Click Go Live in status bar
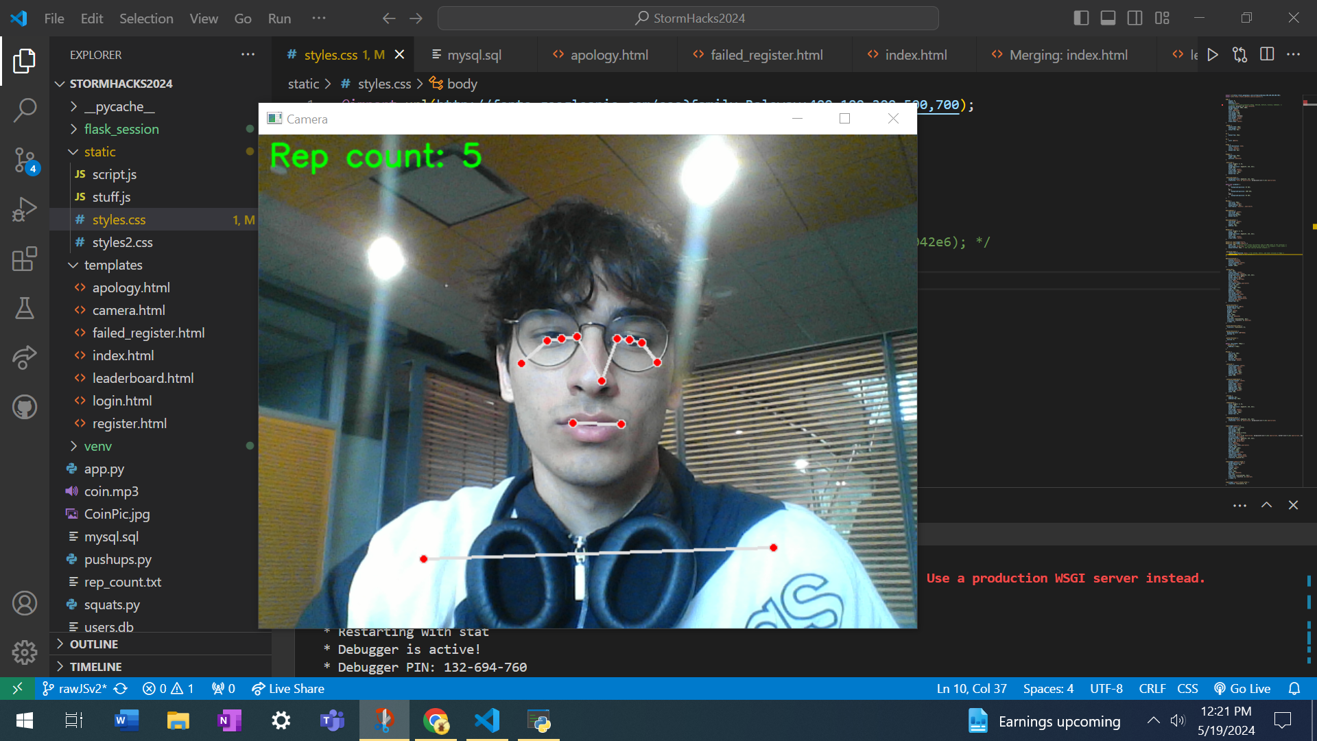Image resolution: width=1317 pixels, height=741 pixels. point(1242,689)
